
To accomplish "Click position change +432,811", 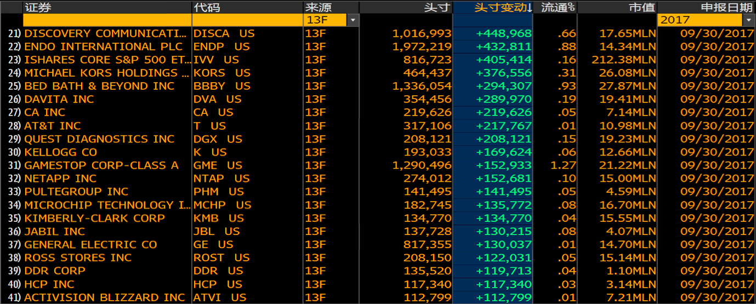I will [x=504, y=47].
